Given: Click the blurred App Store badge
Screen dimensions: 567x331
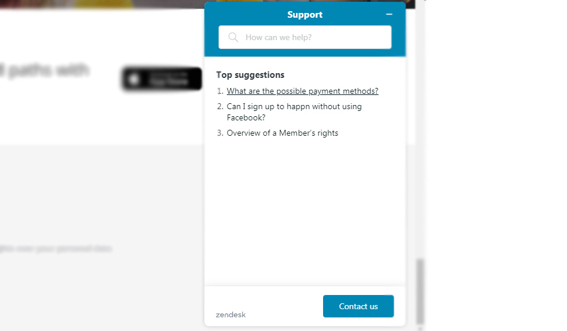Looking at the screenshot, I should [x=162, y=79].
